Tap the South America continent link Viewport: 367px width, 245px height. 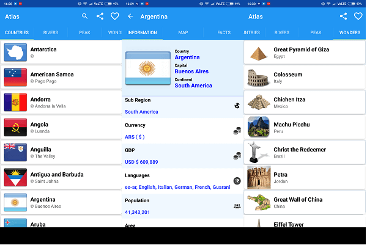193,86
